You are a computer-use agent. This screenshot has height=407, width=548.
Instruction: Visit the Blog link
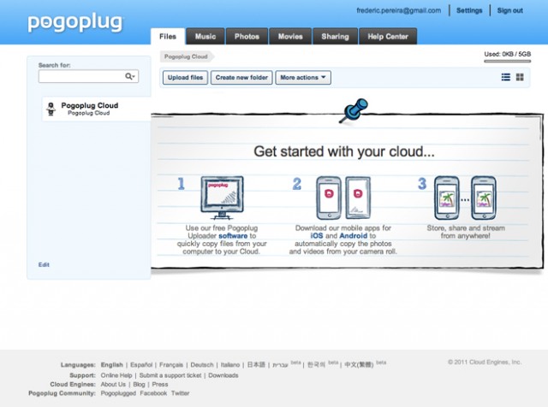139,384
